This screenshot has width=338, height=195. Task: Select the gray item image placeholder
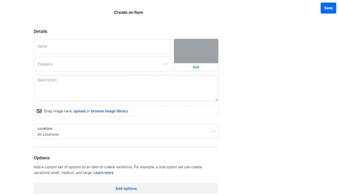point(196,51)
